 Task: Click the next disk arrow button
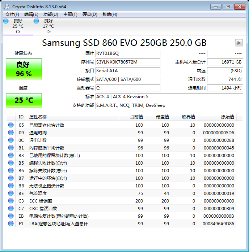239,43
